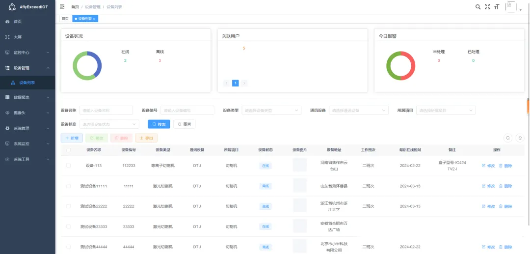Screen dimensions: 530x254
Task: Click the 新增 button
Action: [x=72, y=138]
